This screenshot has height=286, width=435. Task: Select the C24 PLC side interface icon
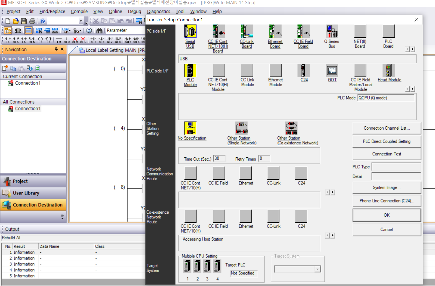click(x=303, y=71)
